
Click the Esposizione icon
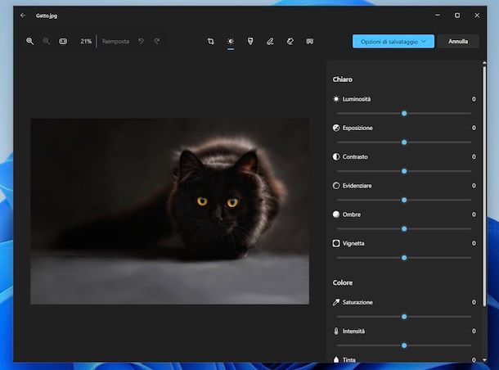(336, 128)
